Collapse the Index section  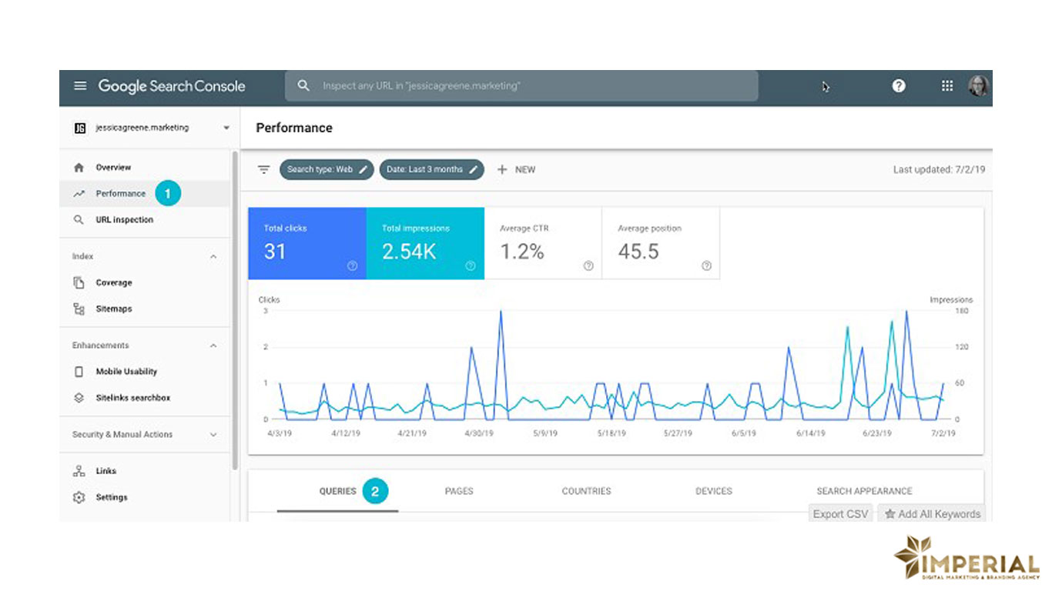pyautogui.click(x=213, y=257)
